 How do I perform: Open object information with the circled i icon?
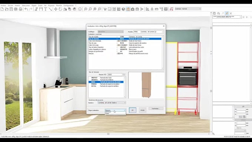[80, 9]
